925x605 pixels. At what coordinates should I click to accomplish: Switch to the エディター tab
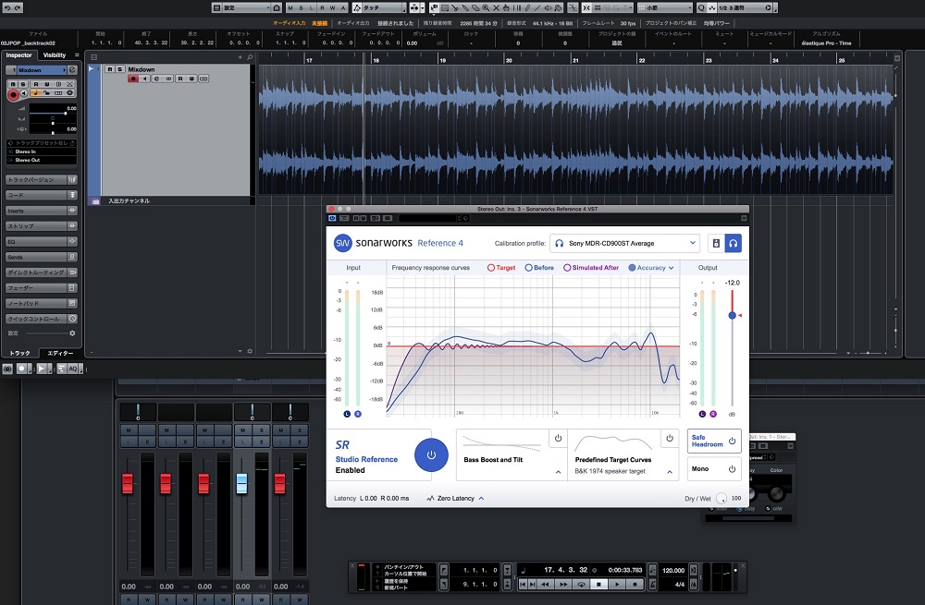[60, 353]
